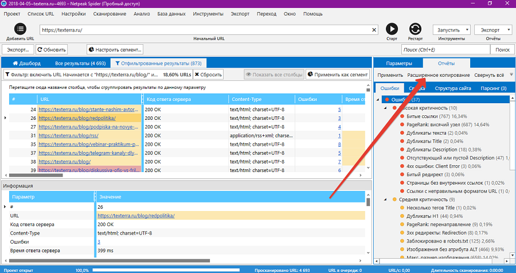Collapse the High criticality (Высокая критичность) node
Screen dimensions: 516x273
point(385,108)
